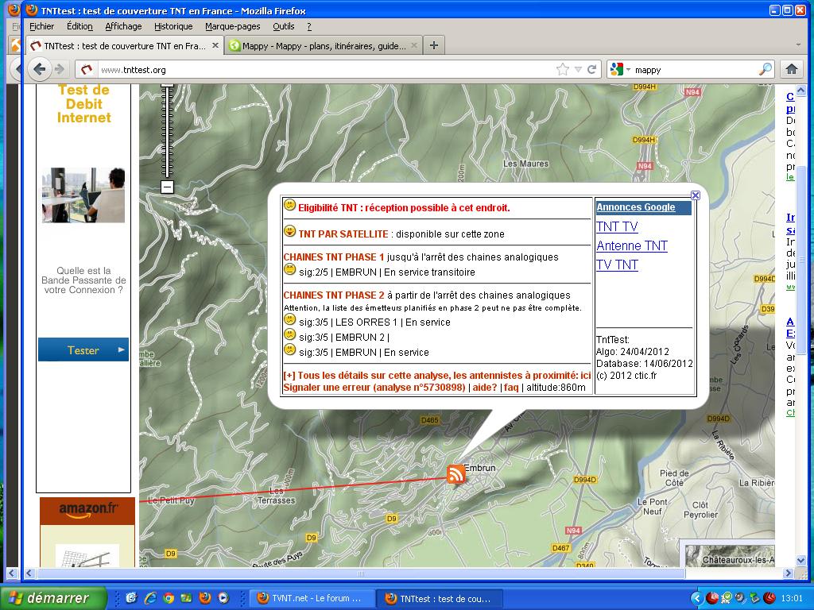Click the orange transmitter marker on Embrun
The image size is (814, 610).
coord(455,473)
